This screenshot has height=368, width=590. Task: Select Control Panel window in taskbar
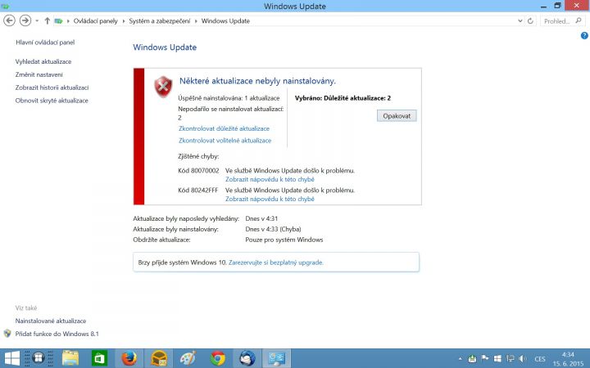pyautogui.click(x=277, y=358)
